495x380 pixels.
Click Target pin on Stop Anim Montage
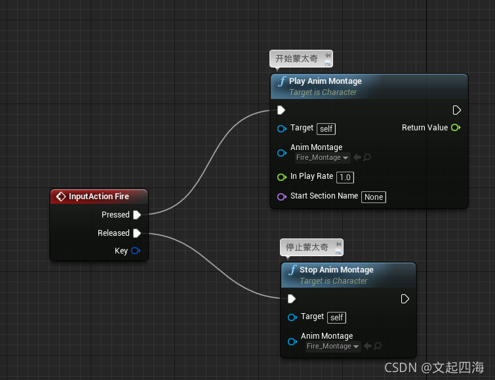click(x=292, y=317)
